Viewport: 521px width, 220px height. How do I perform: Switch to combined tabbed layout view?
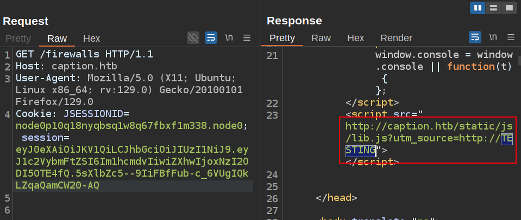(x=509, y=8)
